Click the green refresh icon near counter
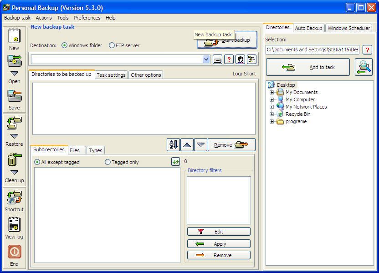Viewport: 379px width, 273px height. click(176, 161)
